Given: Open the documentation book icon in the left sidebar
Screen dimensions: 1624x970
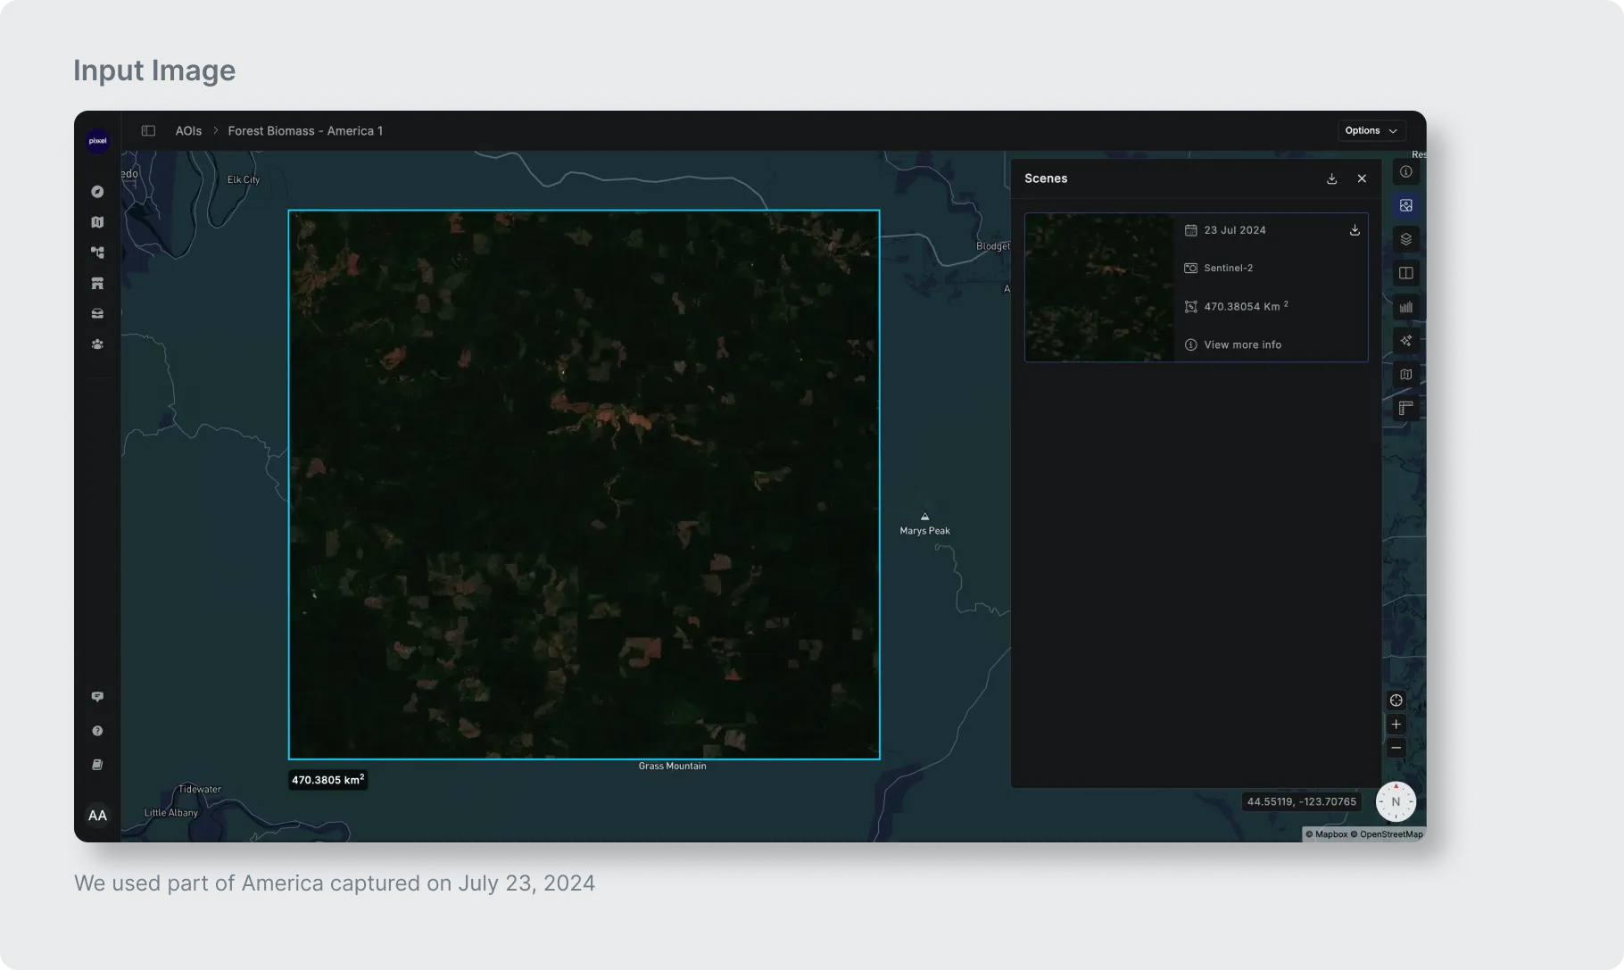Looking at the screenshot, I should [x=97, y=765].
